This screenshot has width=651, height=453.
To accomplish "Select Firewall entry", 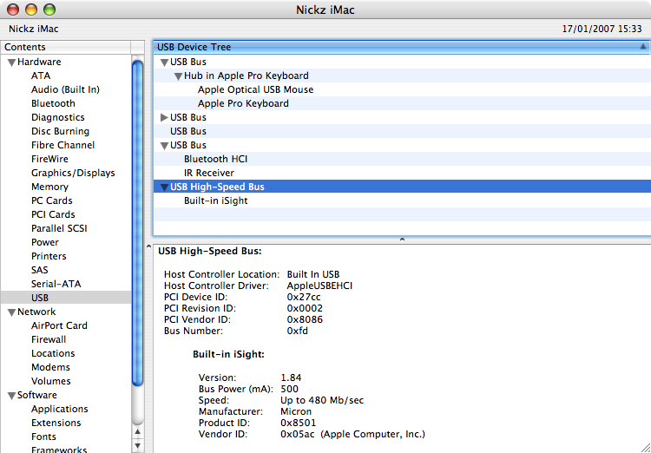I will [49, 339].
